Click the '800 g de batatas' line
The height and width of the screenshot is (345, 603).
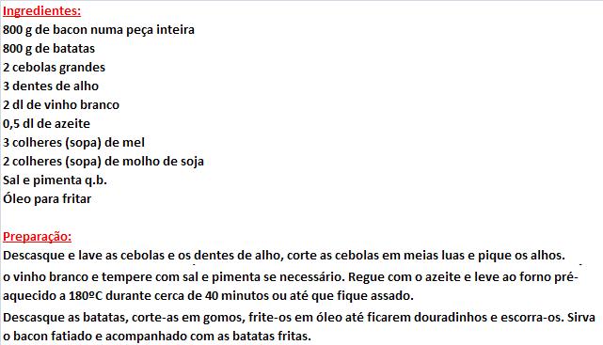point(49,48)
